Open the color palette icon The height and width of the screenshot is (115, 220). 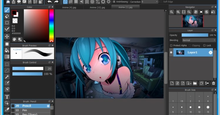click(x=14, y=39)
